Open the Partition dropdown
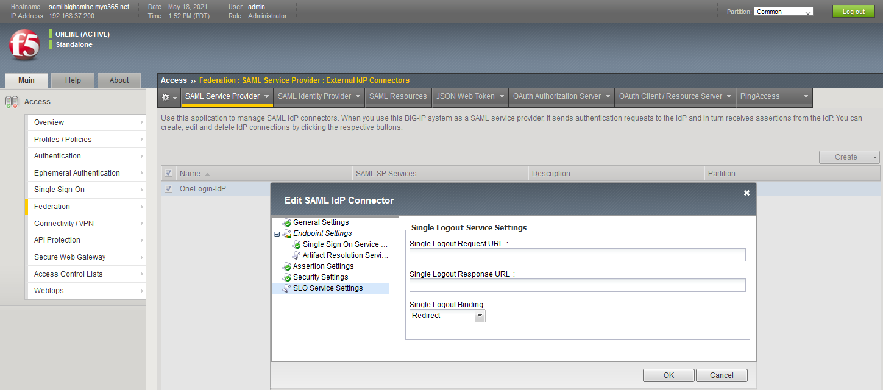Screen dimensions: 883x390 [784, 12]
